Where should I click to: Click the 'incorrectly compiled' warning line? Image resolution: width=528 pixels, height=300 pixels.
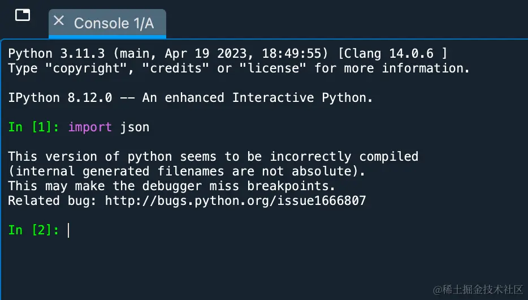pyautogui.click(x=213, y=157)
